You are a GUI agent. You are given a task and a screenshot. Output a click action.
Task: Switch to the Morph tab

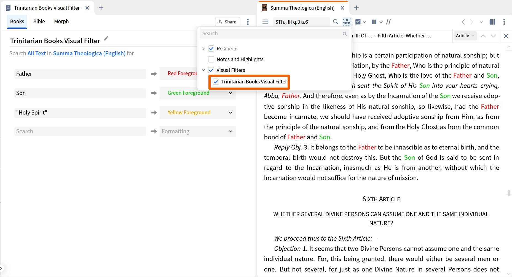61,21
